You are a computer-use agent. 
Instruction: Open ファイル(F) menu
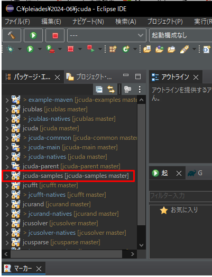[x=17, y=22]
